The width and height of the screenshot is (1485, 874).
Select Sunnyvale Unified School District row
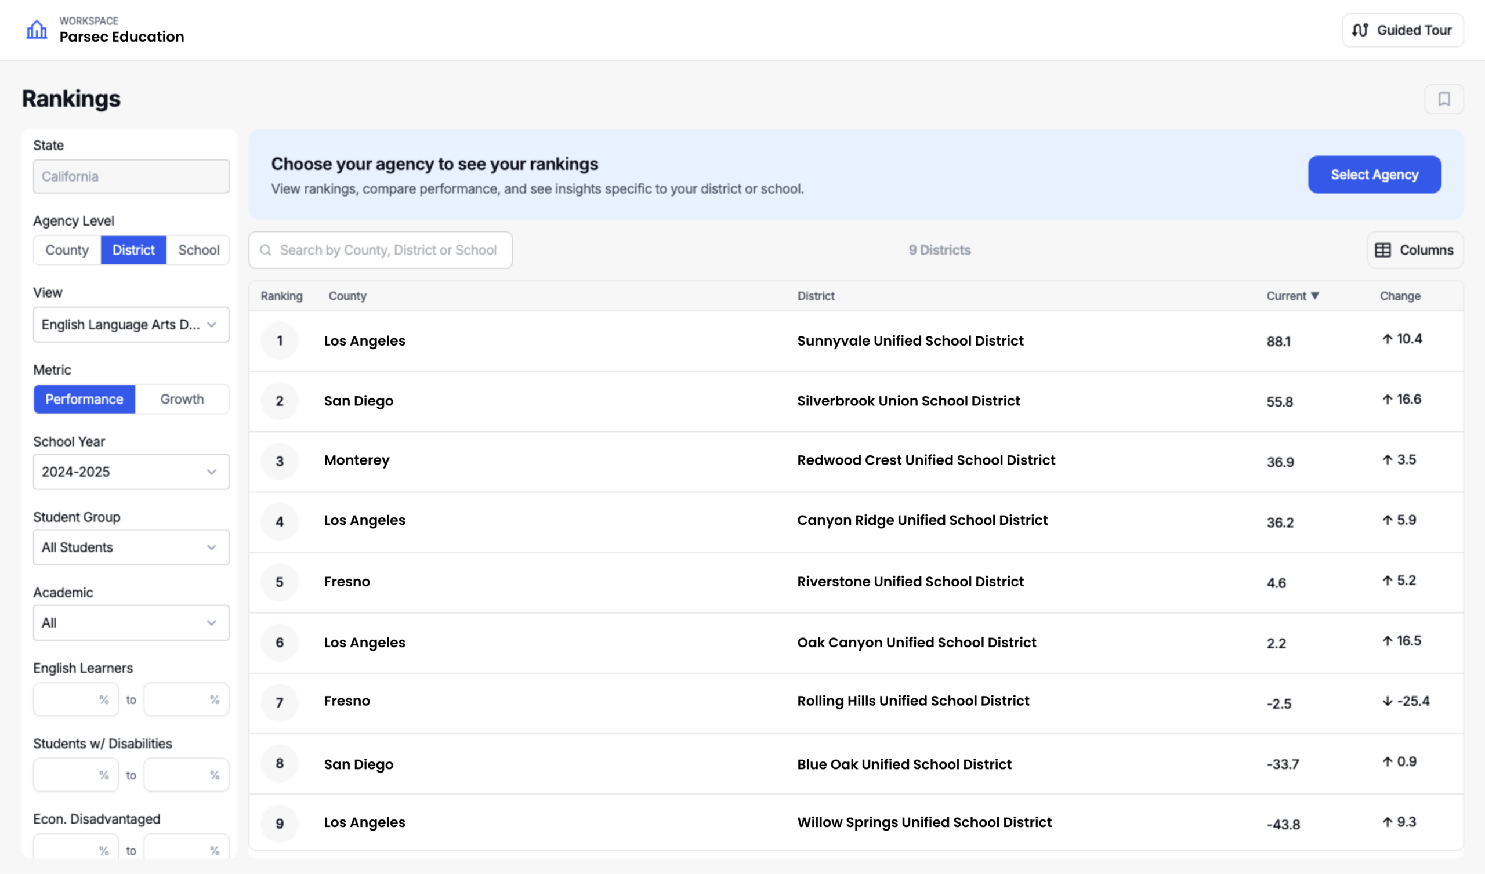(x=856, y=340)
